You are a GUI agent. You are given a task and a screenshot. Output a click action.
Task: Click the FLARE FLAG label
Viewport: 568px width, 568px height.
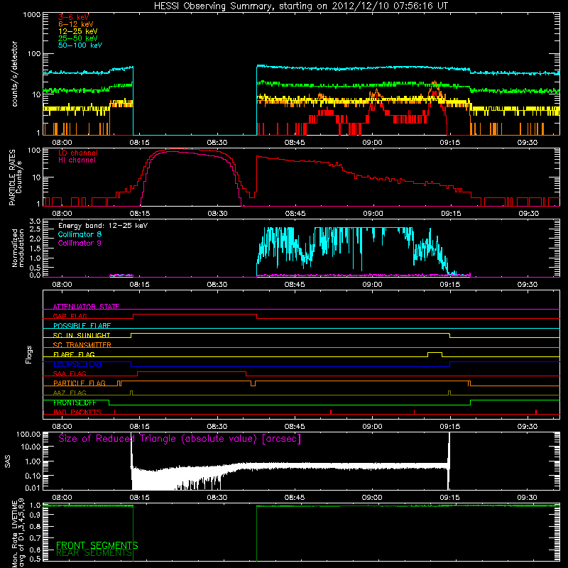[x=74, y=354]
